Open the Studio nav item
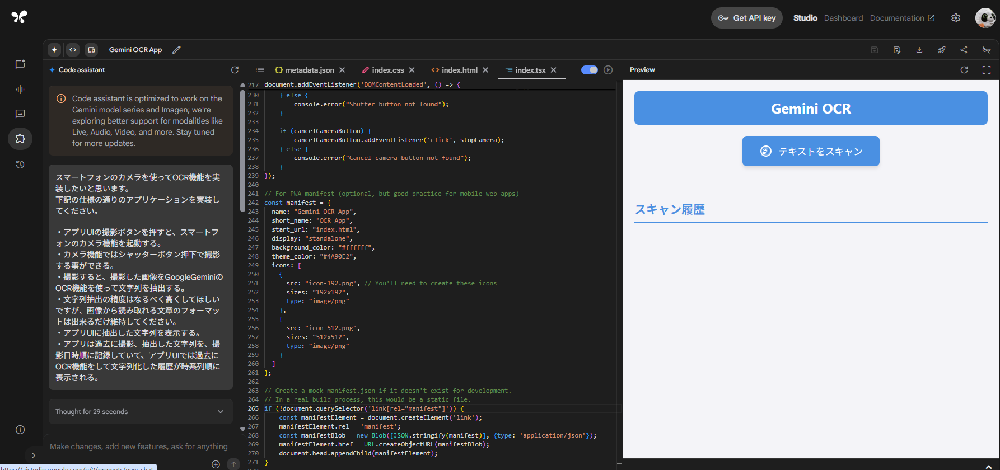 click(805, 18)
